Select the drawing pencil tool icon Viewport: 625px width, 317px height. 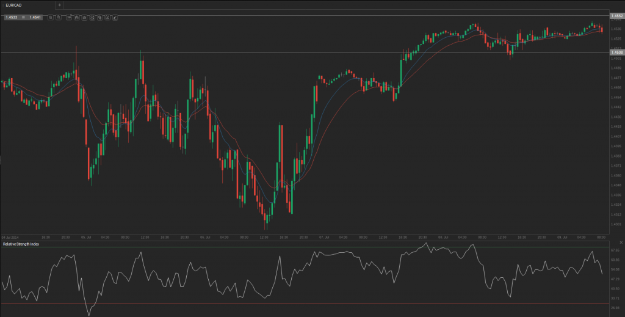[x=115, y=17]
